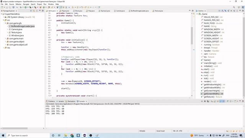Expand the res folder node
This screenshot has width=245, height=138.
pos(3,48)
